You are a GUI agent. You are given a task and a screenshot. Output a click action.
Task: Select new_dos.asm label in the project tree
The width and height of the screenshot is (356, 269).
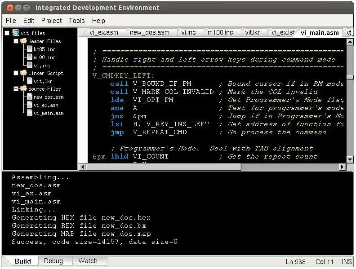point(49,97)
